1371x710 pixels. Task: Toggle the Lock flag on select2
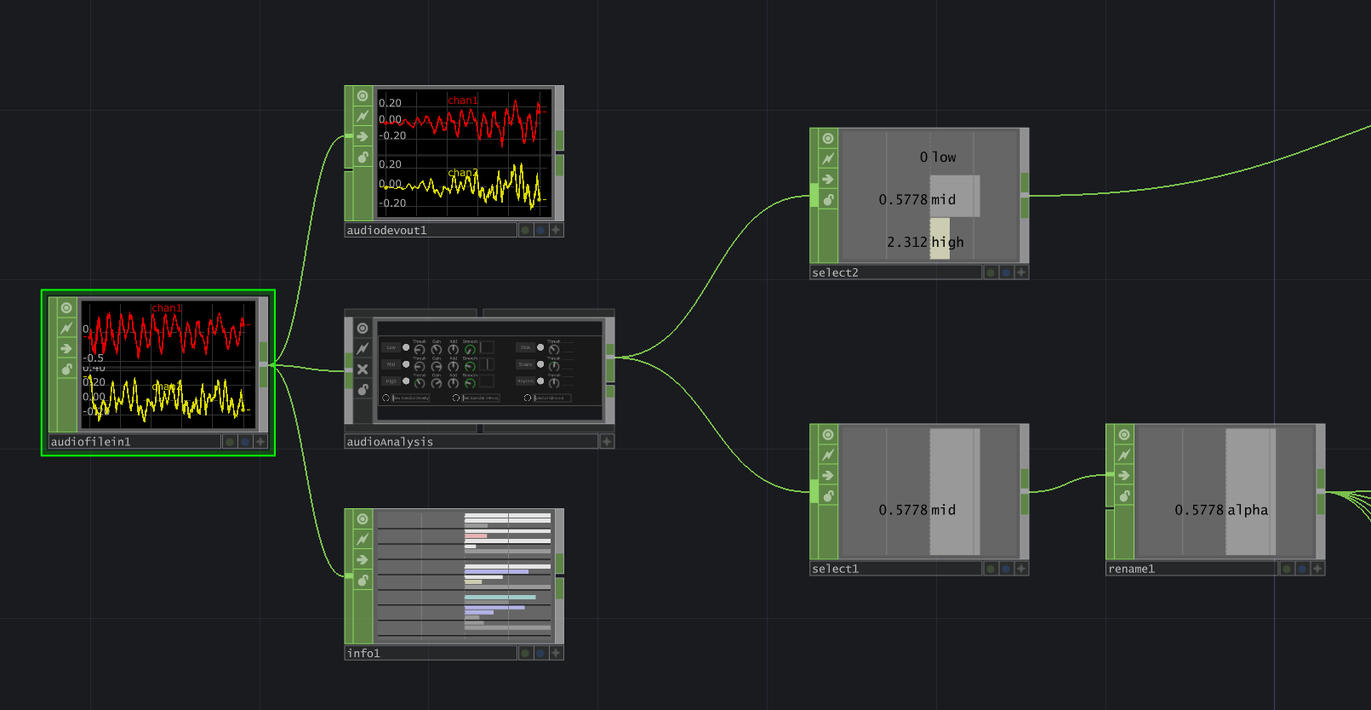pos(828,199)
